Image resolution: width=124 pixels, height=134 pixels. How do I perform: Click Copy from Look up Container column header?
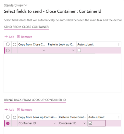click(x=37, y=117)
